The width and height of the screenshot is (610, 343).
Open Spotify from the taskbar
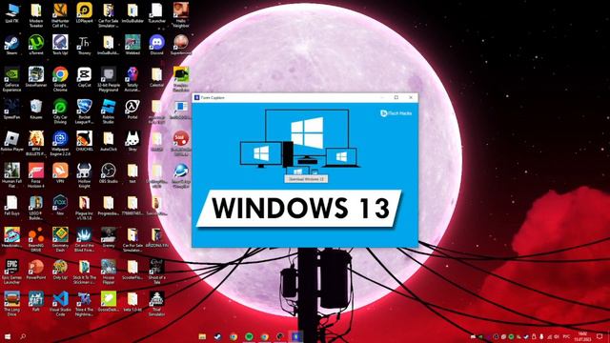[x=249, y=336]
